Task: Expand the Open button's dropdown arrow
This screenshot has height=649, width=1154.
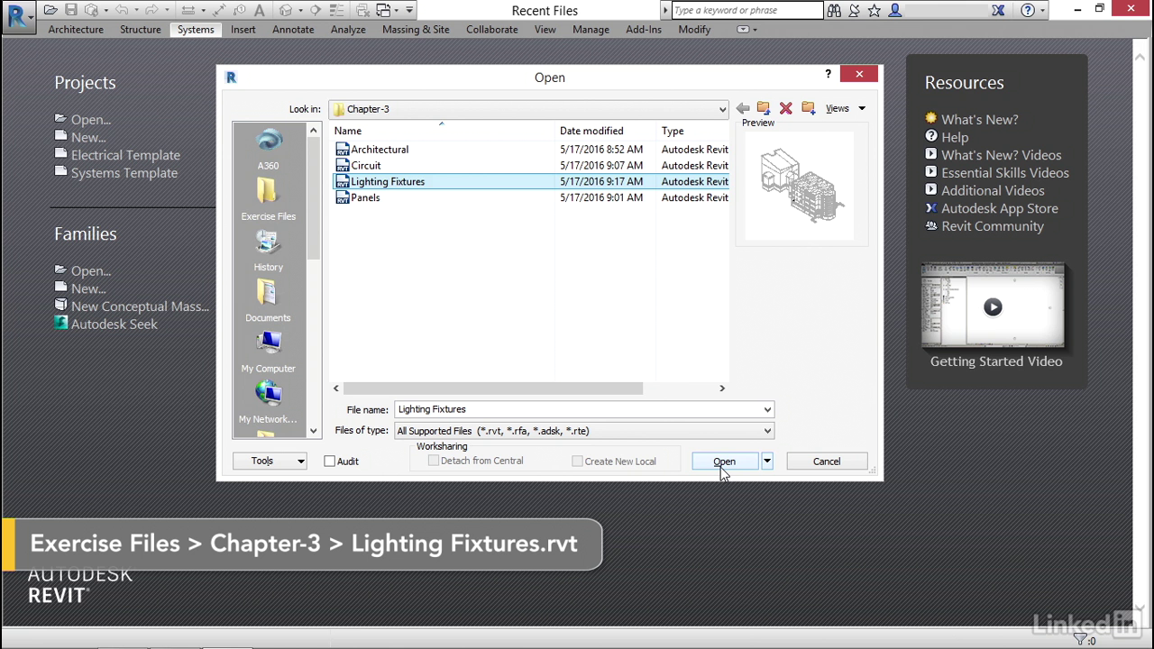Action: coord(766,462)
